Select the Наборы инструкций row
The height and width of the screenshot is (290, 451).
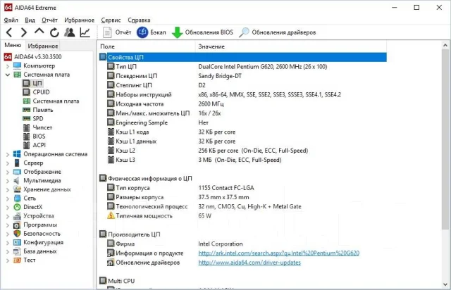tap(242, 94)
